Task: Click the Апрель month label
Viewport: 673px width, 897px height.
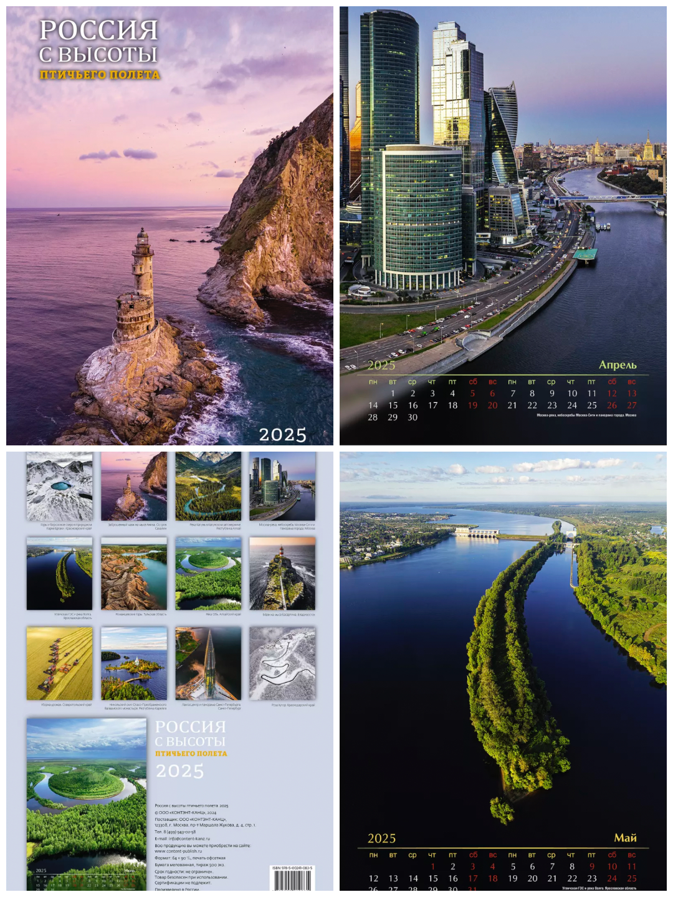Action: pos(618,364)
